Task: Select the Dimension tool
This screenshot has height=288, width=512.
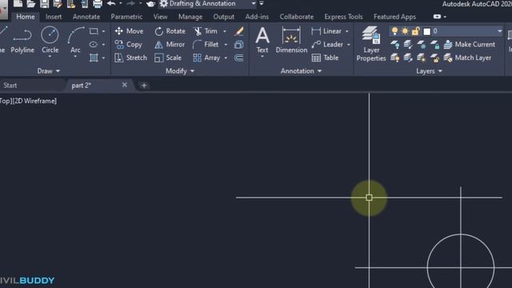Action: 291,41
